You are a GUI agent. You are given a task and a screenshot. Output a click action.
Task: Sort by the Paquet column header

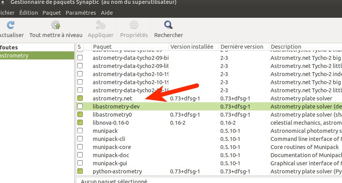[129, 47]
